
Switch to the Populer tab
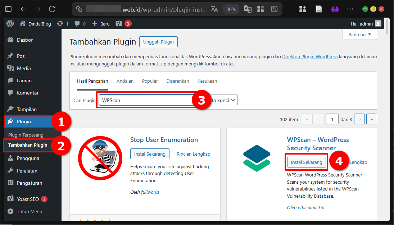[x=150, y=81]
